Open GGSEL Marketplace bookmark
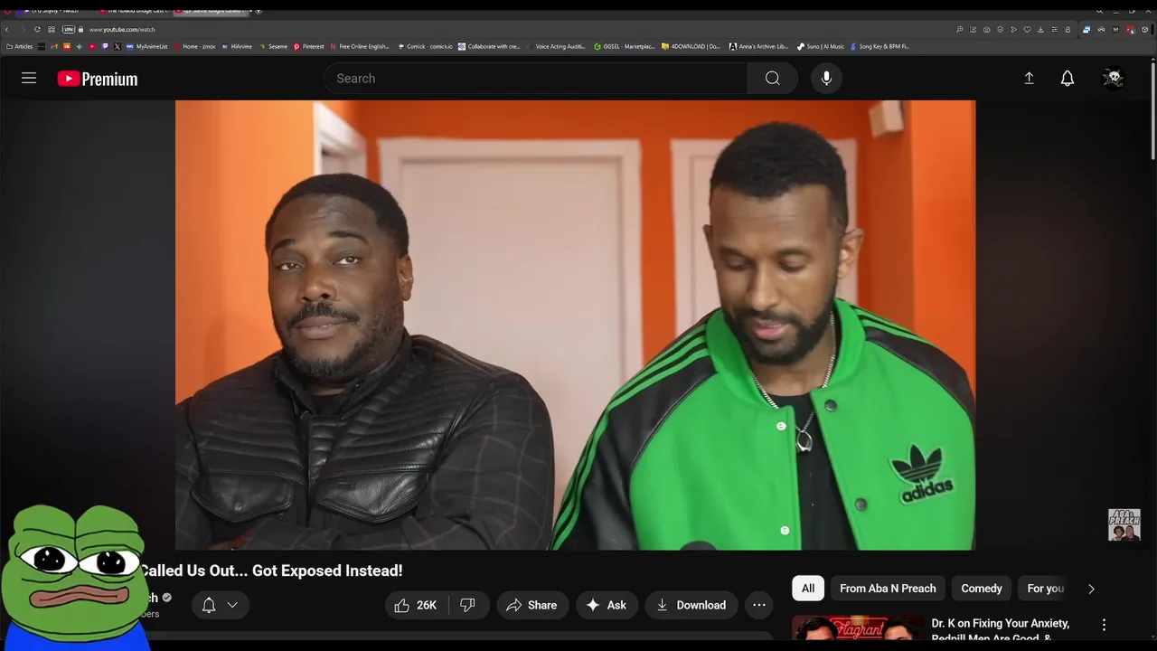The image size is (1157, 651). coord(624,46)
